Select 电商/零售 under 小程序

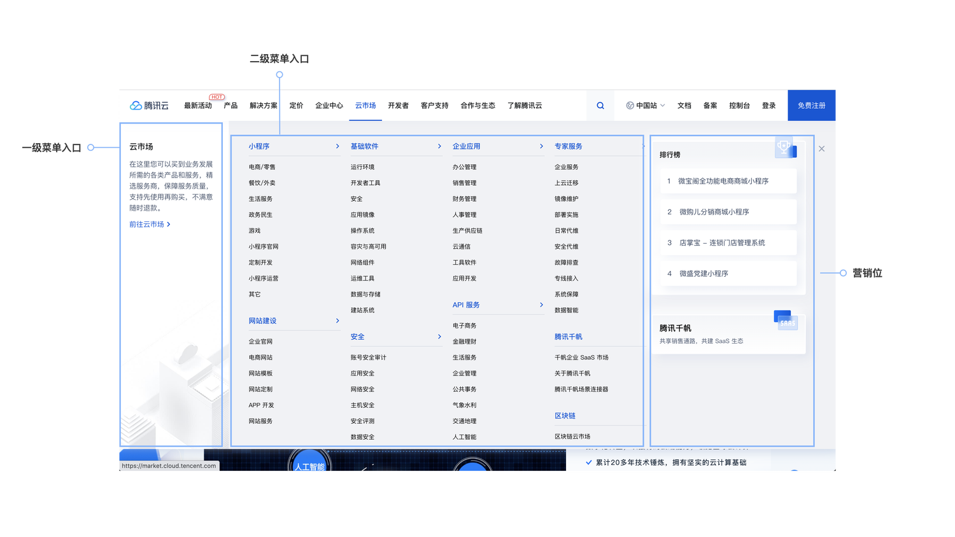pos(262,167)
